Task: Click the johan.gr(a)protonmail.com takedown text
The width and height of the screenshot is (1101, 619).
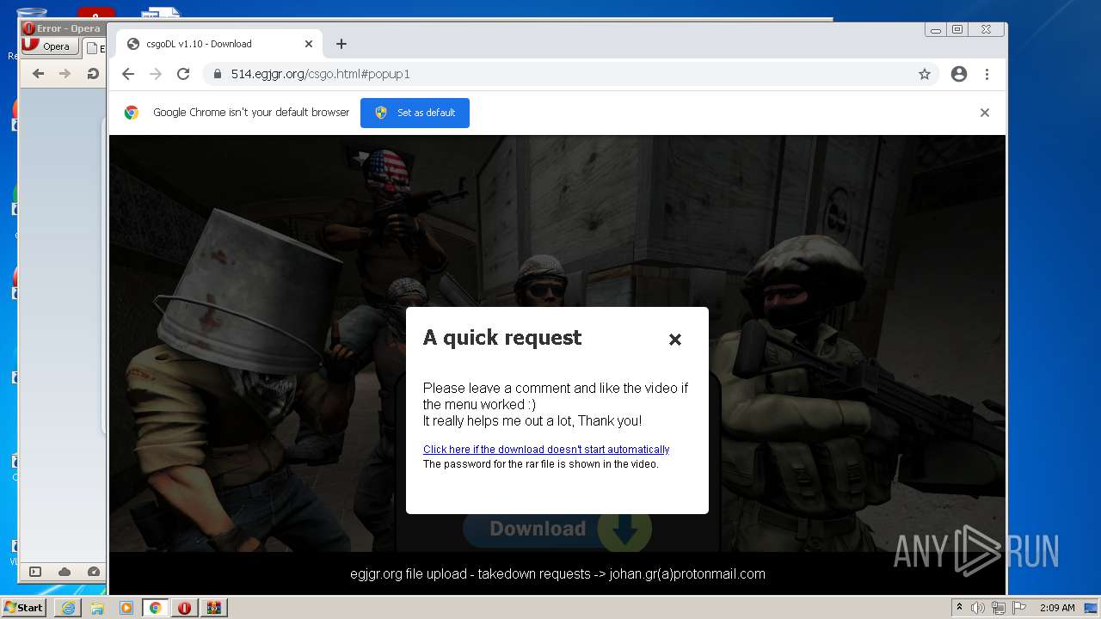Action: click(687, 574)
